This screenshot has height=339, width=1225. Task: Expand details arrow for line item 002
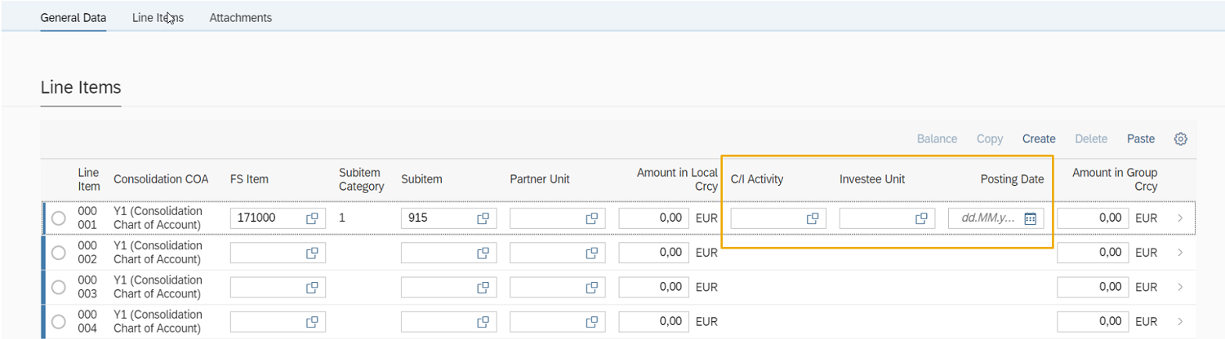1180,253
